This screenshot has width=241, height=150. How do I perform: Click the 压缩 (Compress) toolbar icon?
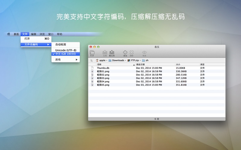point(105,53)
